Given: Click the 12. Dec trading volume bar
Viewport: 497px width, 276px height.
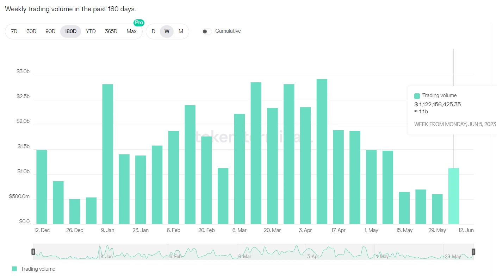Looking at the screenshot, I should (x=42, y=187).
